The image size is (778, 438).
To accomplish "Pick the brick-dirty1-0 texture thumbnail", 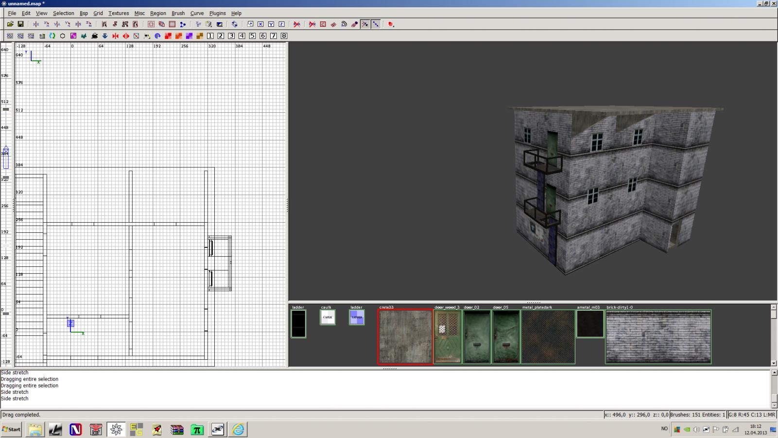I will point(658,336).
